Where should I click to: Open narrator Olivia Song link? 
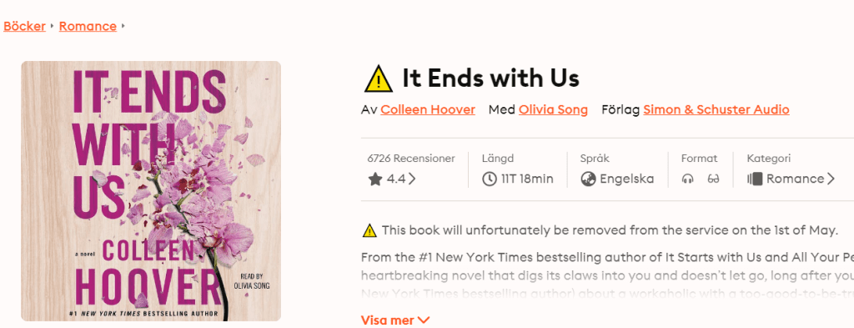click(x=554, y=109)
